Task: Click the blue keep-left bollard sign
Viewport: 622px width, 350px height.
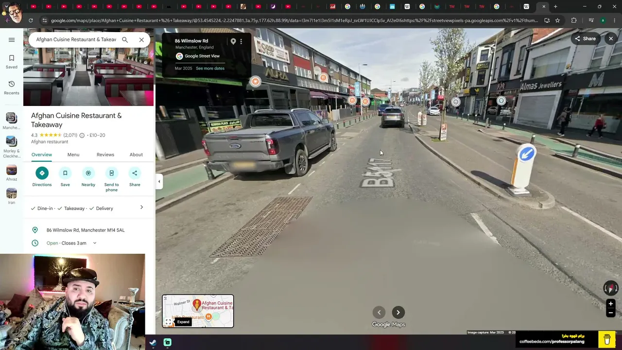Action: pyautogui.click(x=527, y=154)
